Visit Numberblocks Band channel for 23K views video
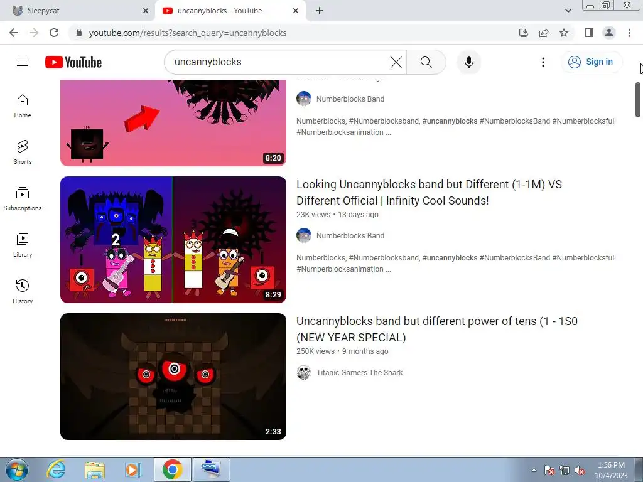The image size is (643, 482). 350,236
